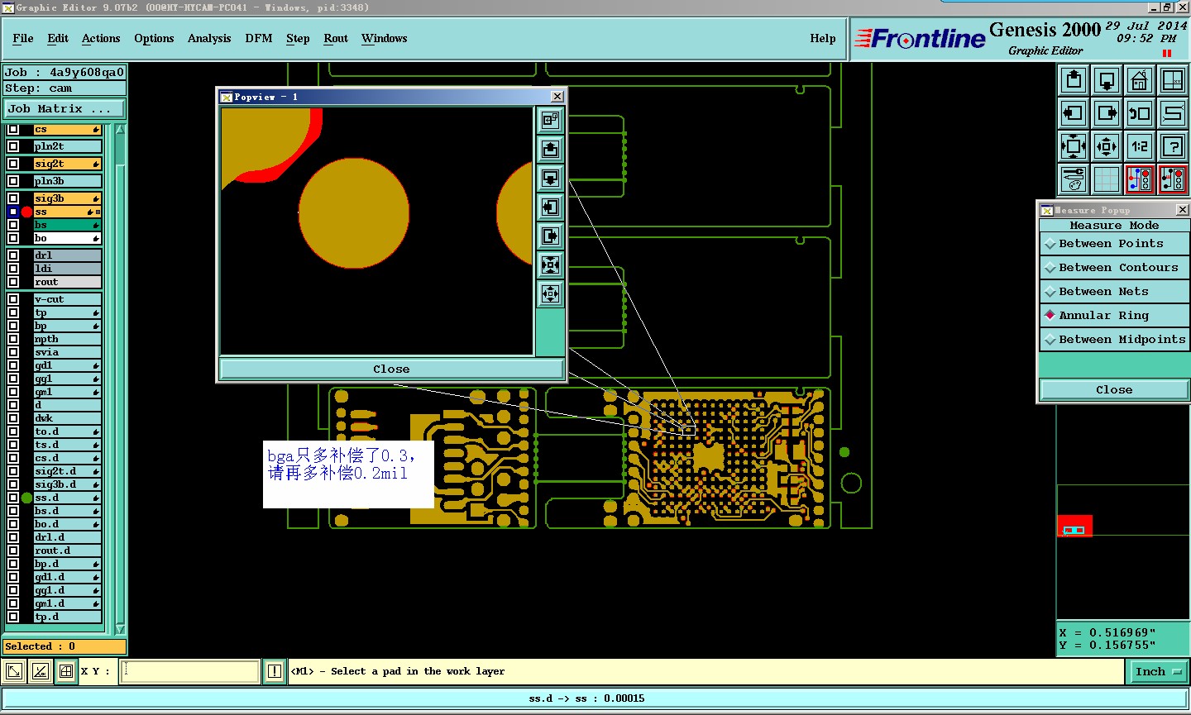Click the exclamation mark button
1191x715 pixels.
point(275,671)
